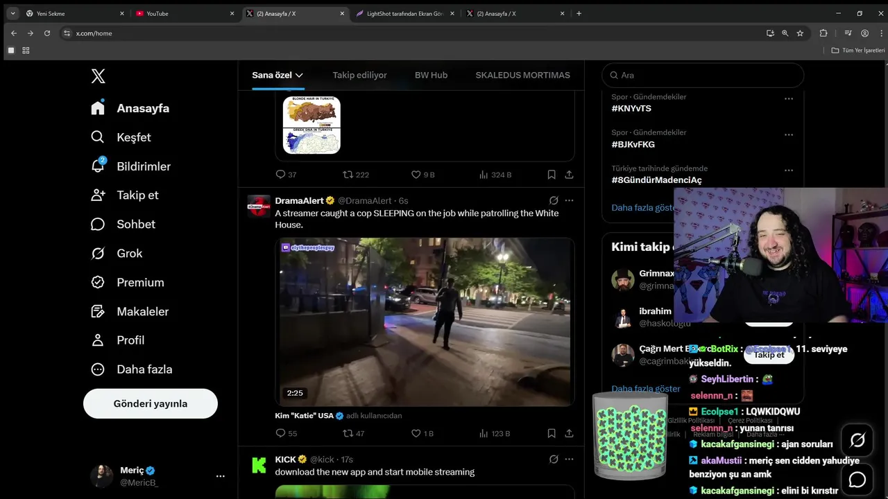Open more options on DramaAlert post
This screenshot has width=888, height=499.
(x=569, y=200)
